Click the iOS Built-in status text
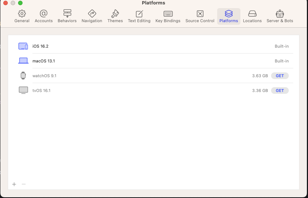Image resolution: width=308 pixels, height=198 pixels. click(282, 46)
